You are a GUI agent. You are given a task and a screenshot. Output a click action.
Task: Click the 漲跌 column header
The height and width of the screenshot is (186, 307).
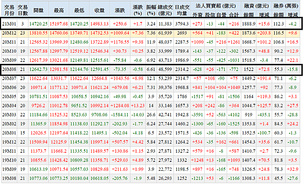120,10
